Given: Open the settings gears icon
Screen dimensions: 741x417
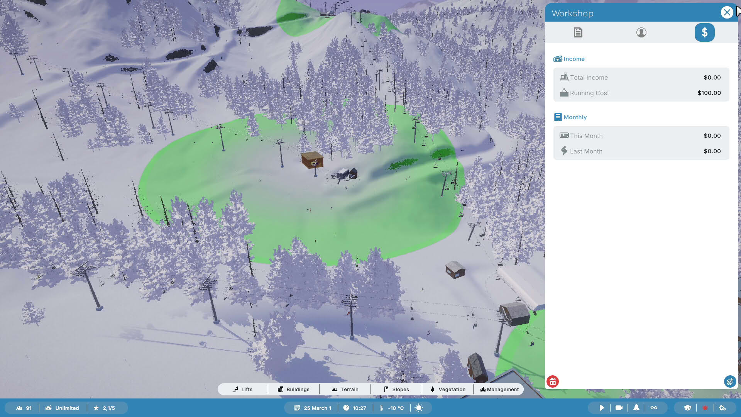Looking at the screenshot, I should click(722, 408).
